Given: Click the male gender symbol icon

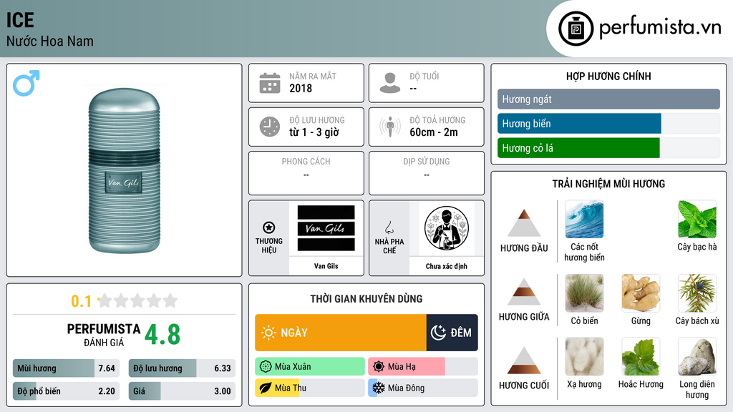Looking at the screenshot, I should tap(26, 83).
